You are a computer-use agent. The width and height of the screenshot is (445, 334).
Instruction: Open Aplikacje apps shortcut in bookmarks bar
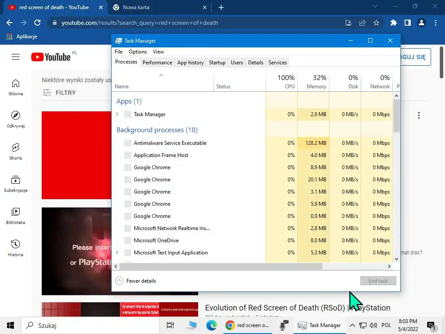22,37
